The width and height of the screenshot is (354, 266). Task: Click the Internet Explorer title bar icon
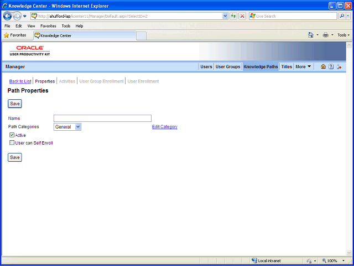(5, 6)
